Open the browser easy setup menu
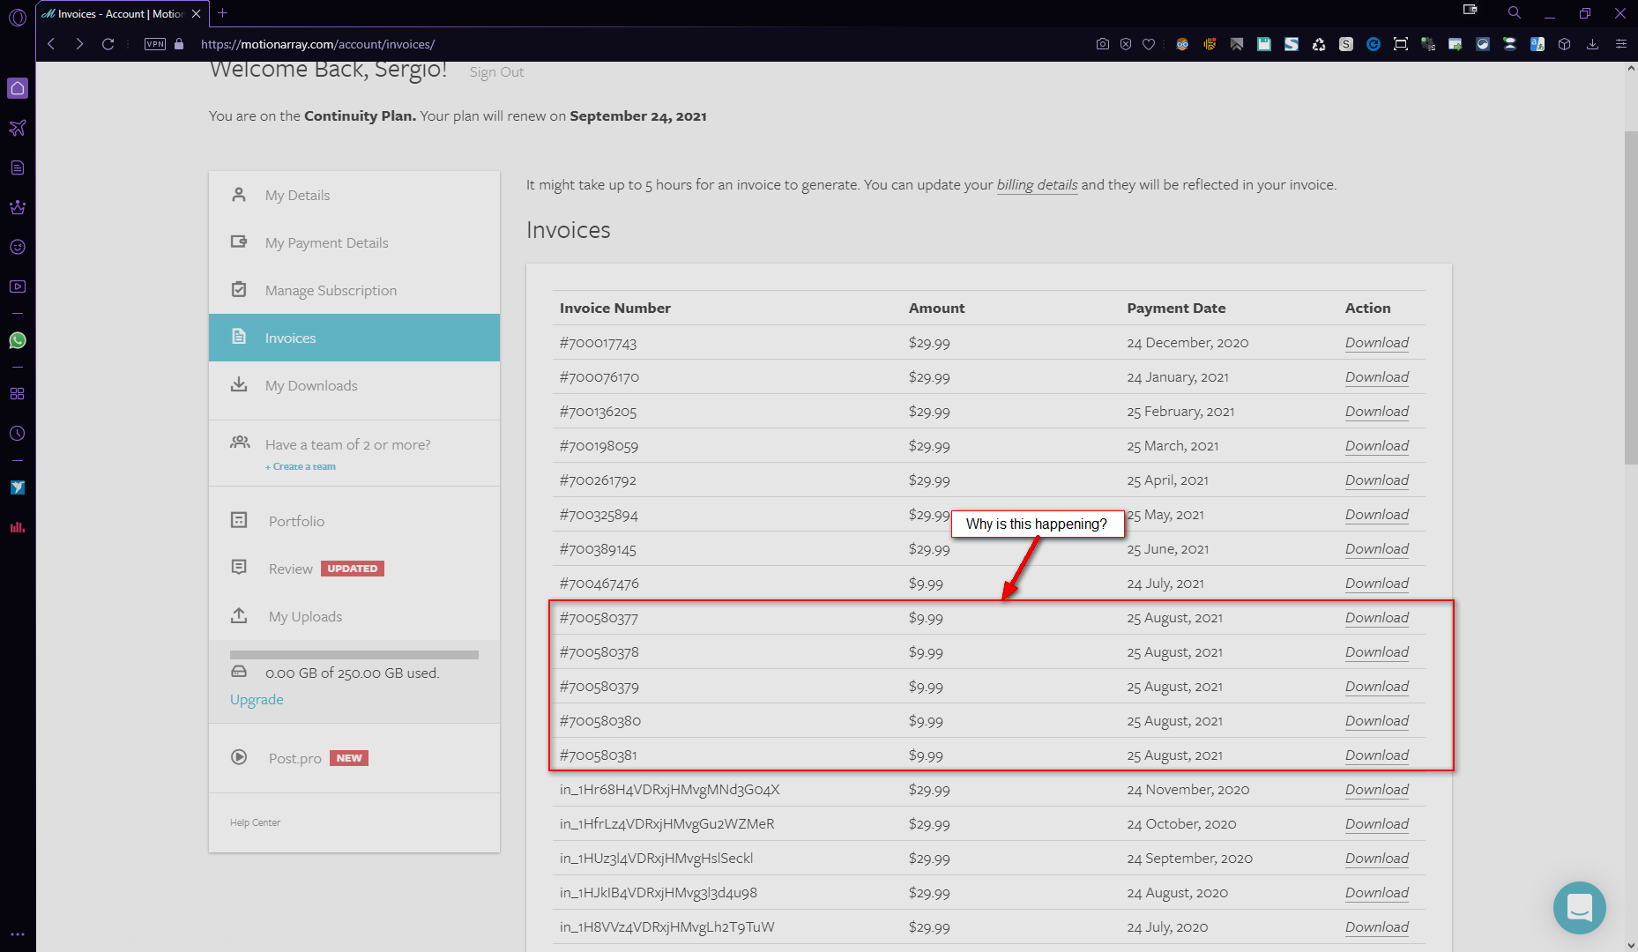The image size is (1638, 952). pyautogui.click(x=1620, y=44)
